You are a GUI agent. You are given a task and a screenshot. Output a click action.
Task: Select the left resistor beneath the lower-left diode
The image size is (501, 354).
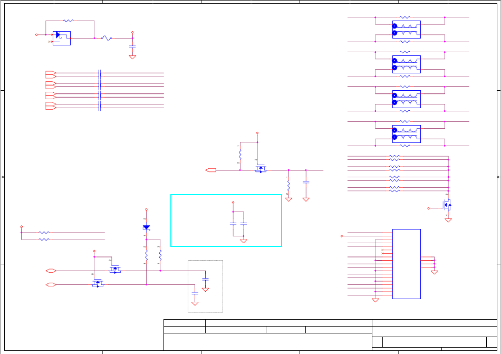click(x=146, y=255)
